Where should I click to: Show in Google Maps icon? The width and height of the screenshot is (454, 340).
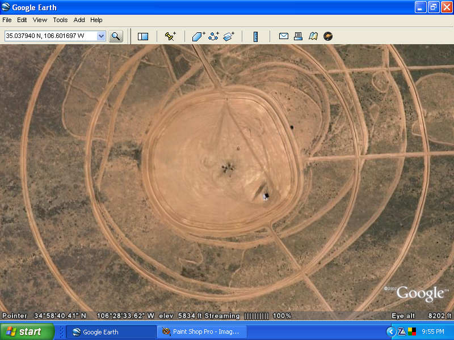313,36
